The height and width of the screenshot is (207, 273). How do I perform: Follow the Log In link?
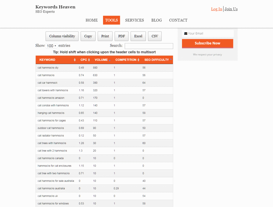point(217,9)
